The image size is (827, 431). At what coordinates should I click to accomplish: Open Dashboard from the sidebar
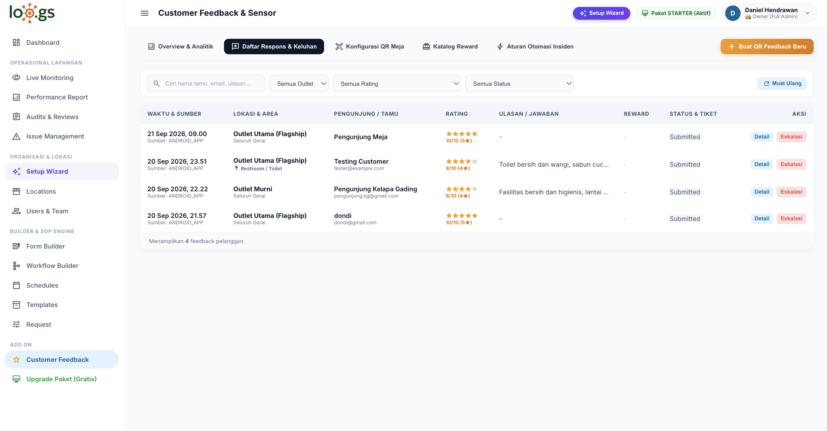coord(62,43)
